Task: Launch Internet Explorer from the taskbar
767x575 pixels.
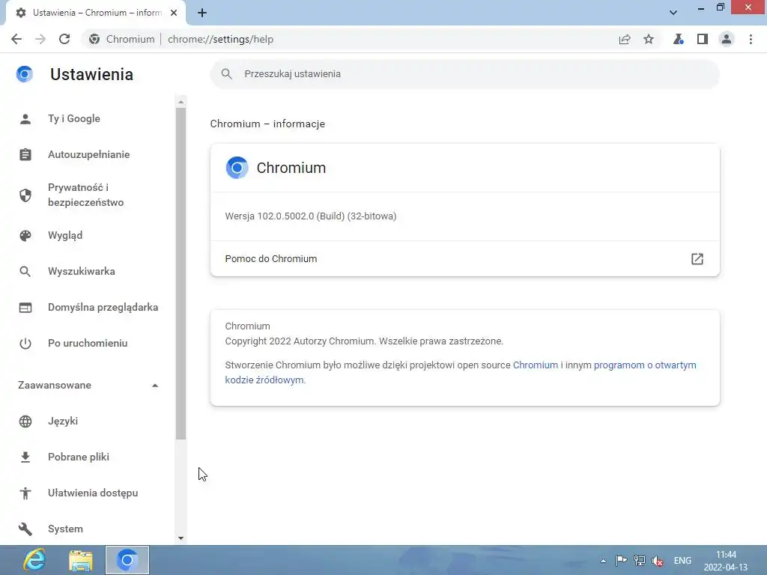Action: (x=34, y=560)
